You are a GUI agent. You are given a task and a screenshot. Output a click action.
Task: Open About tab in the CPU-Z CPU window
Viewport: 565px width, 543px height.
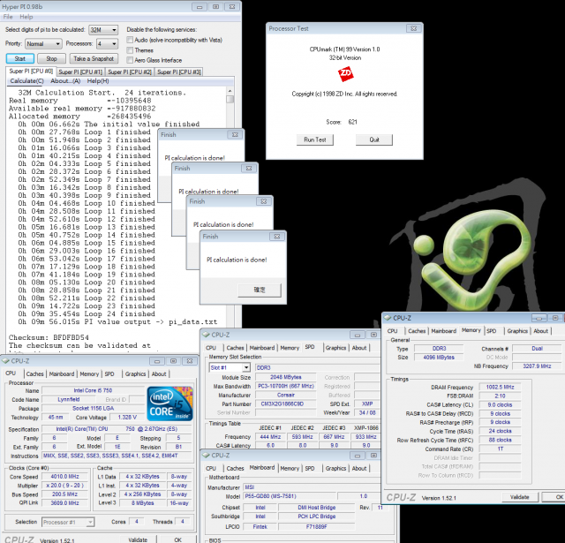click(159, 374)
